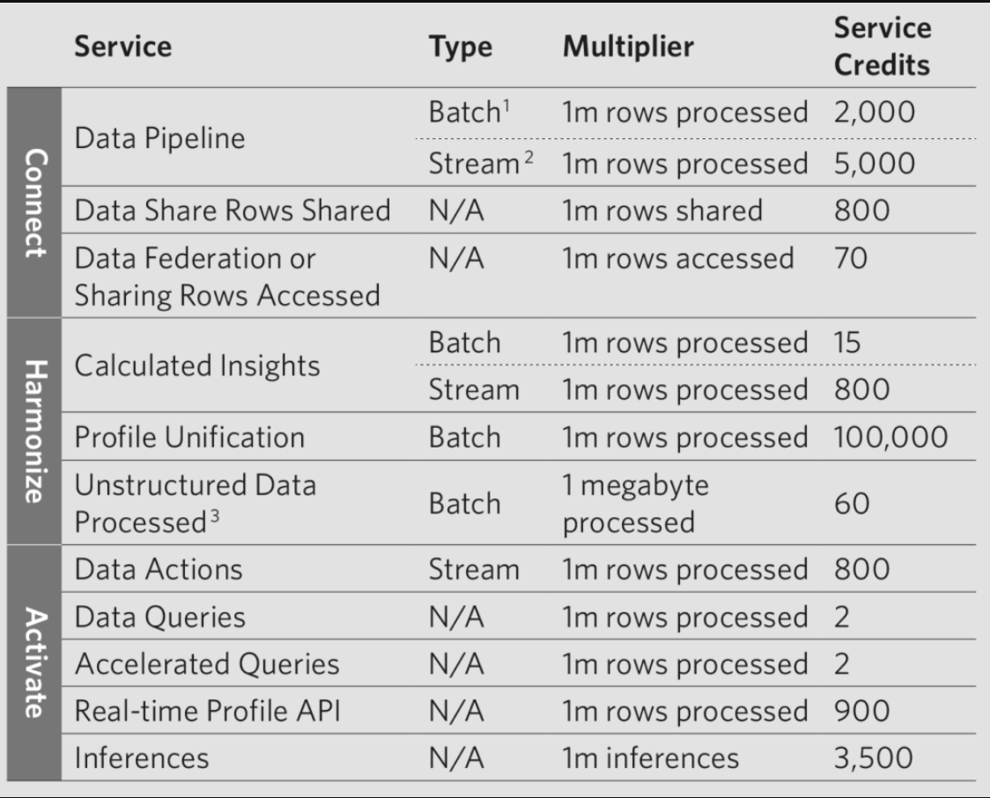
Task: Click the Harmonize section sidebar label
Action: (34, 432)
